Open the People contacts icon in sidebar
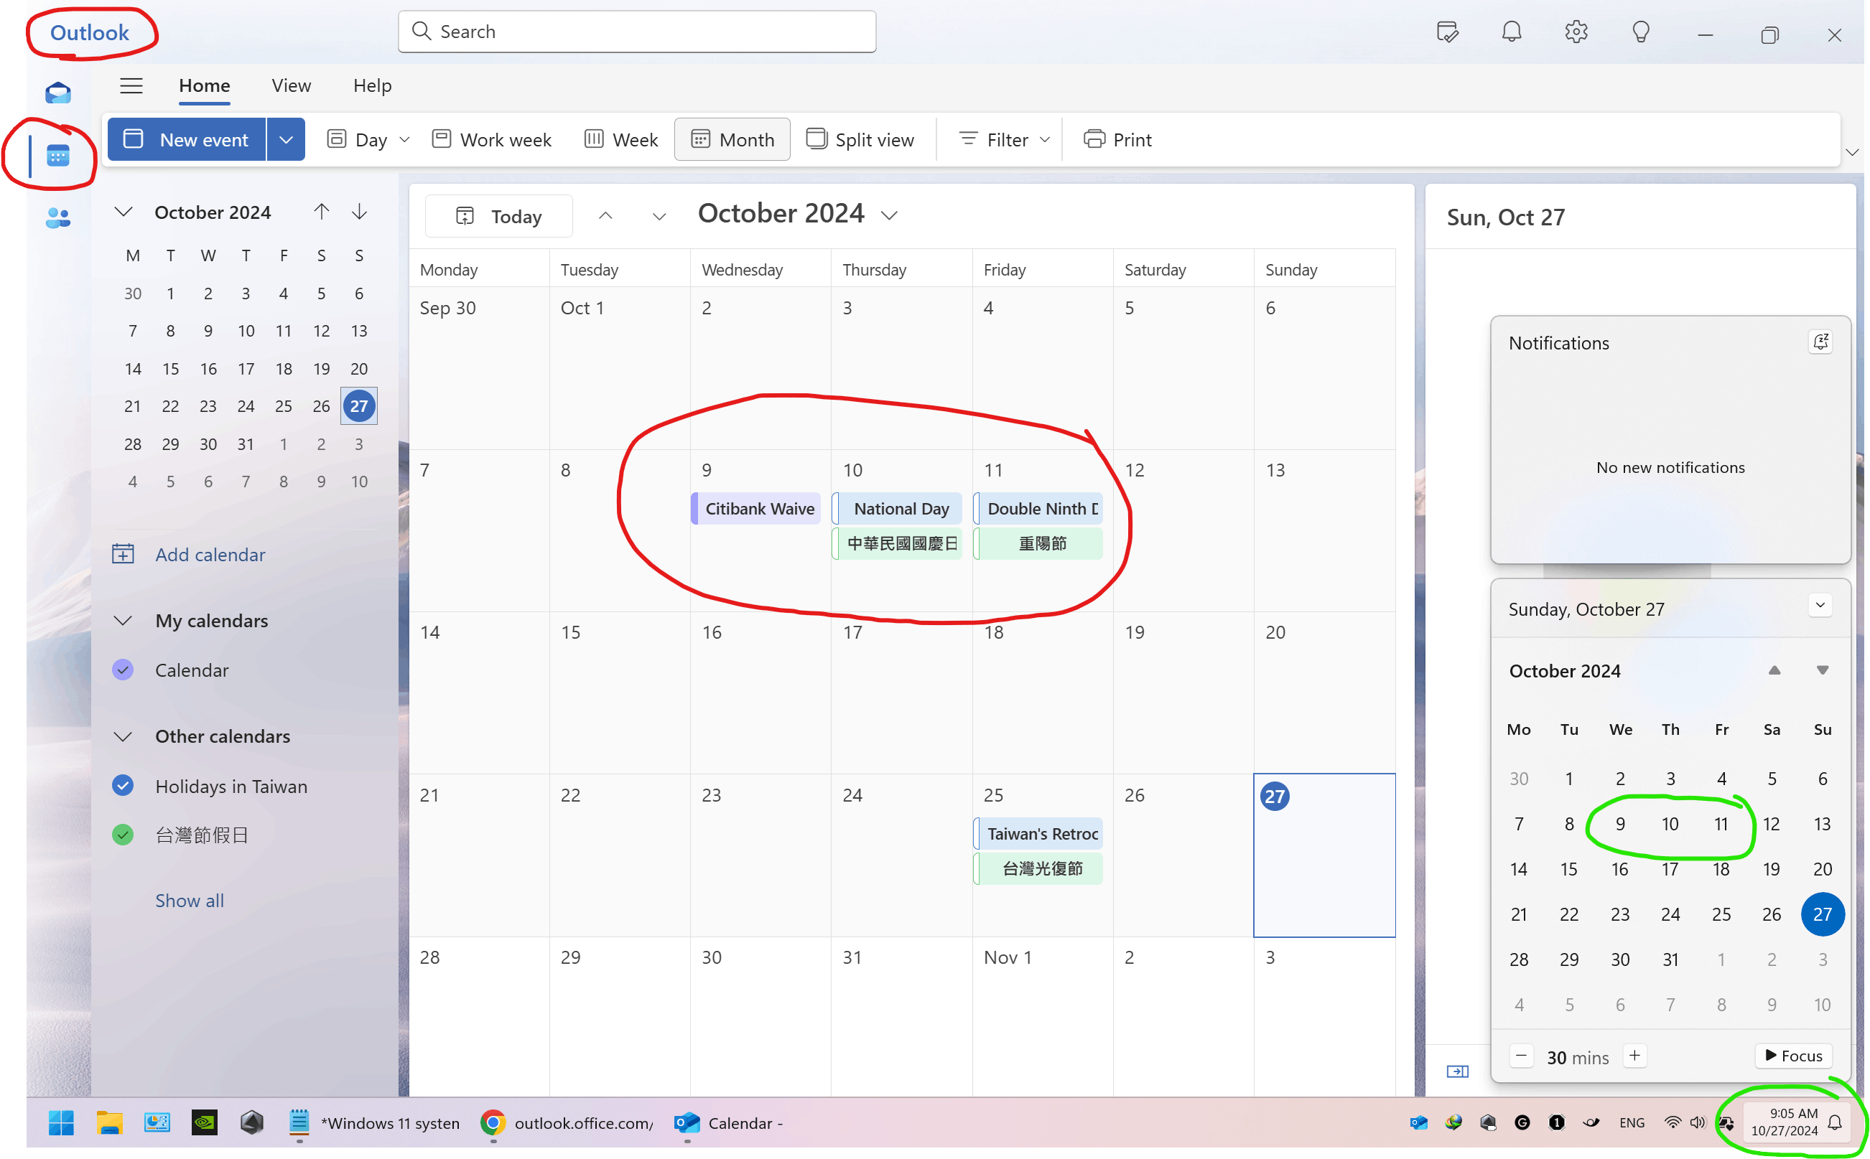Screen dimensions: 1870x1159 click(58, 218)
